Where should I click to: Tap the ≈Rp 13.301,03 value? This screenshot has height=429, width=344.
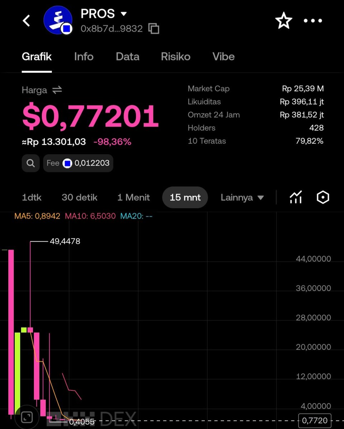[x=54, y=142]
